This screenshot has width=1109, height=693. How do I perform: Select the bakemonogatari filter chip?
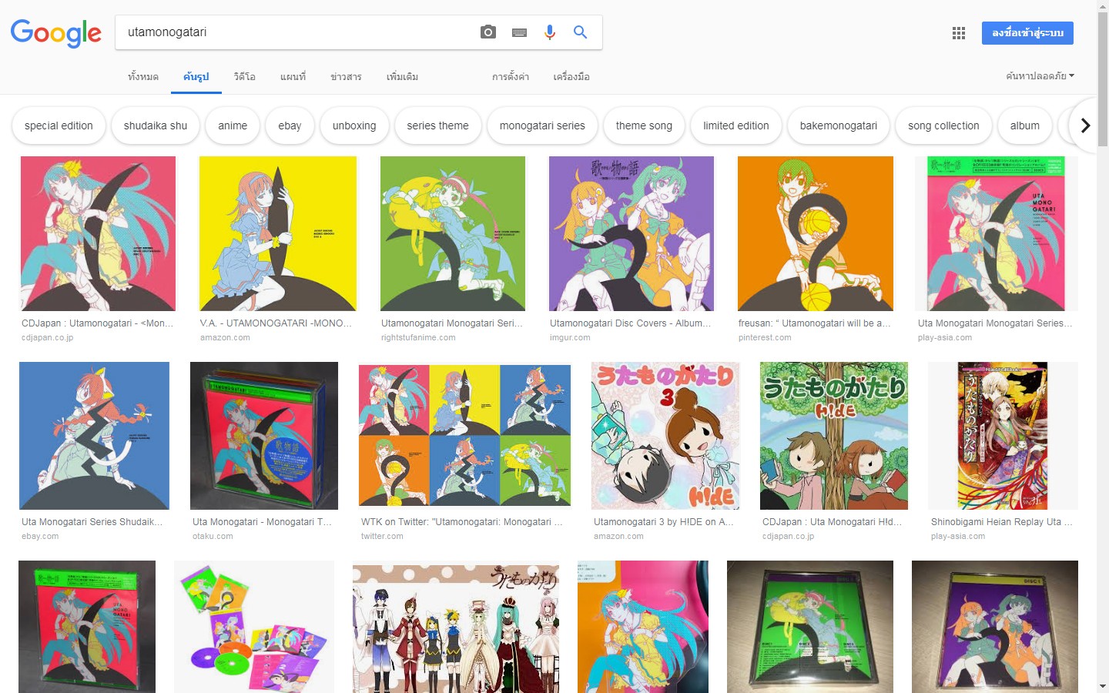838,126
